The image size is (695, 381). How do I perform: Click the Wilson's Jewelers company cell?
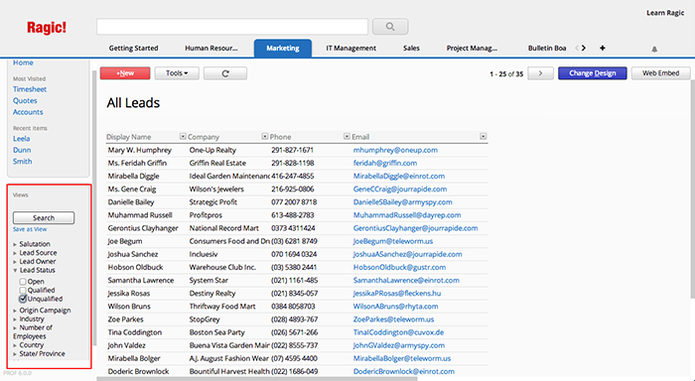216,190
